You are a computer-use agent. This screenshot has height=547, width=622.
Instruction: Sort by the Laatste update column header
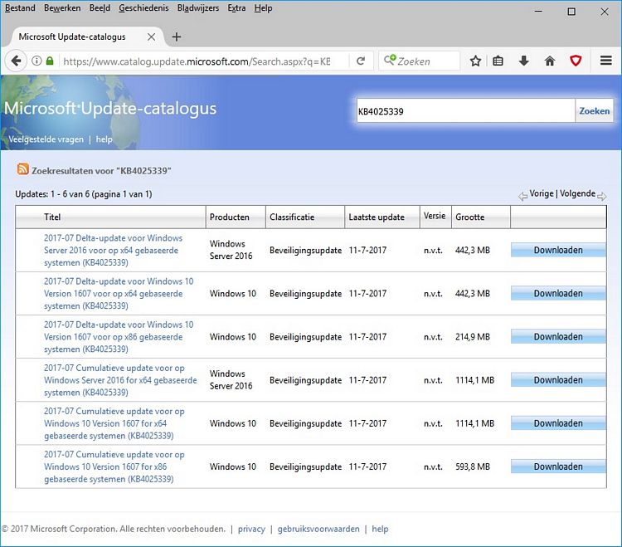[377, 217]
